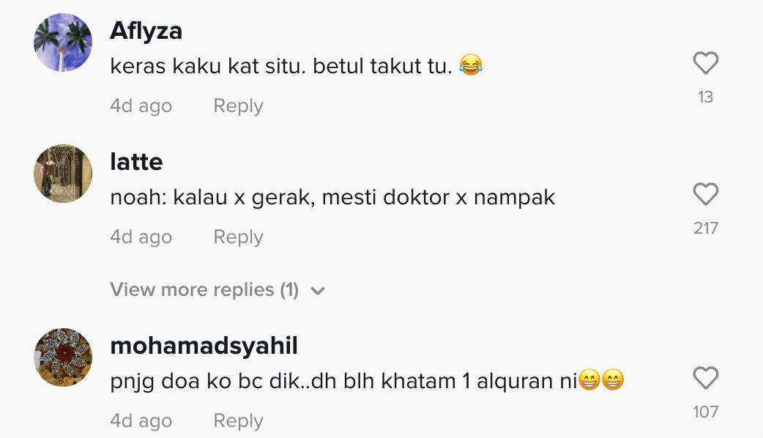Open Aflyza's palm tree profile picture
The width and height of the screenshot is (763, 438).
tap(63, 42)
